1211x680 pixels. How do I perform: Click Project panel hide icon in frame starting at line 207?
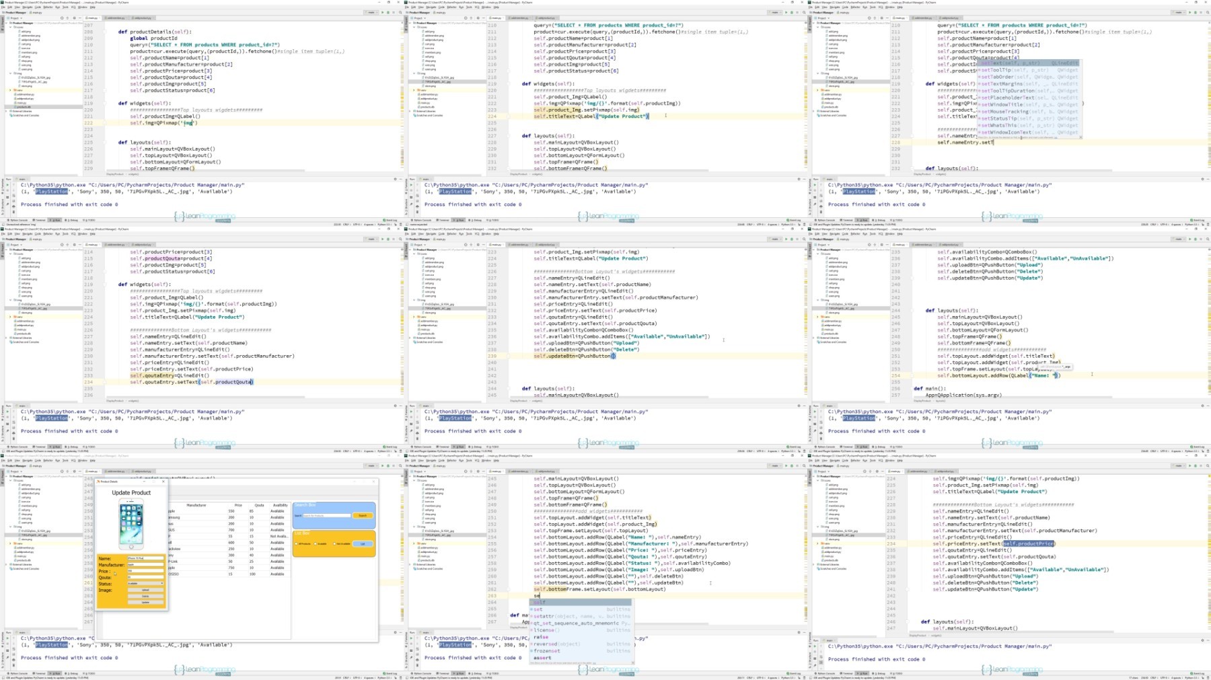point(80,18)
